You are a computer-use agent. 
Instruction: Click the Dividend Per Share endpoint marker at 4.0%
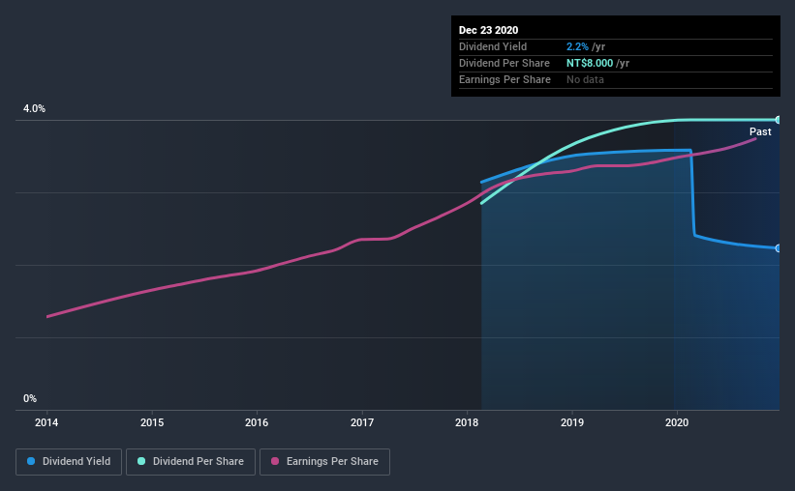click(779, 120)
